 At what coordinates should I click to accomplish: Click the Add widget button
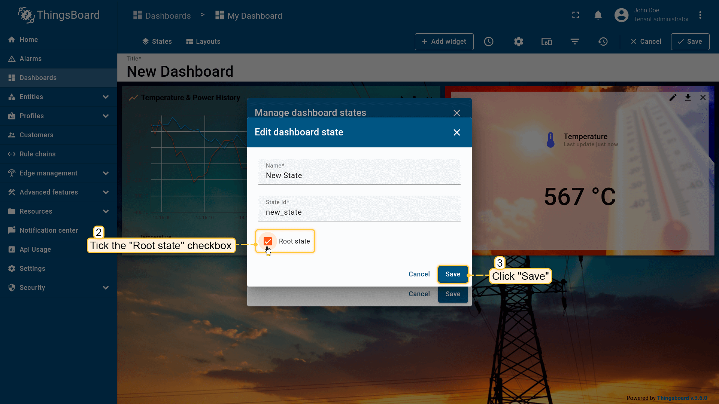[x=444, y=42]
